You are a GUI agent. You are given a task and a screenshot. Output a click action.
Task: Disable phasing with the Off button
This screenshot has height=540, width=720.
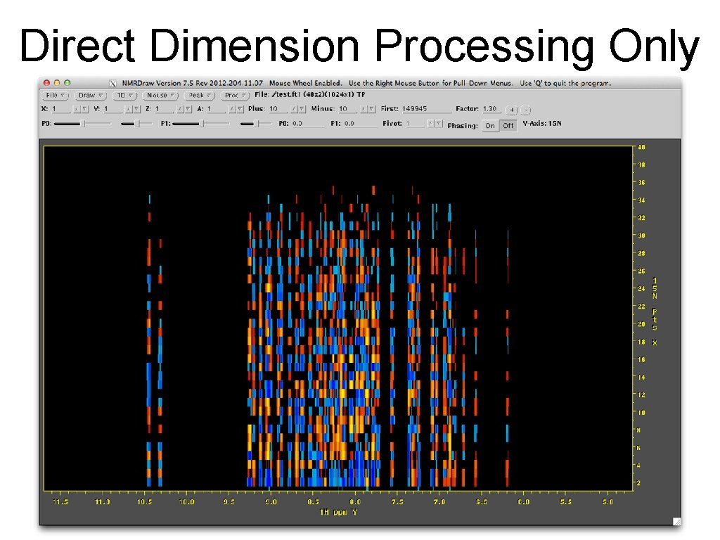coord(507,125)
